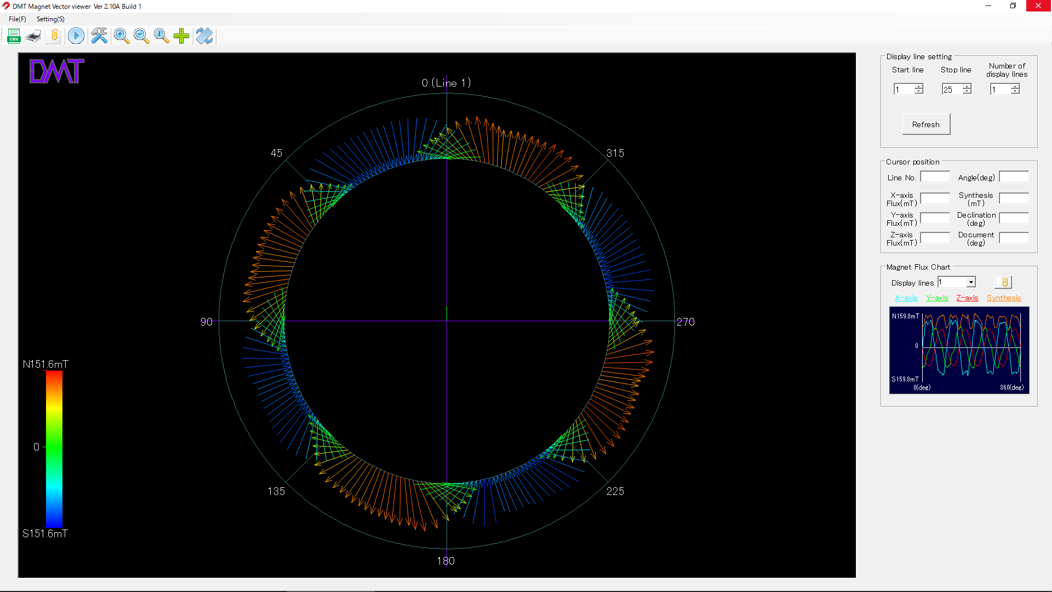Open the File(F) menu

click(x=18, y=19)
